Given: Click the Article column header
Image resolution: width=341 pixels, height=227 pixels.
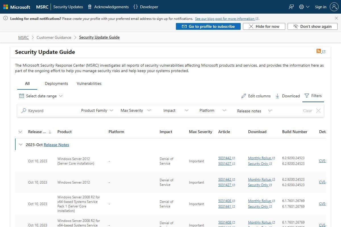Looking at the screenshot, I should (x=224, y=132).
